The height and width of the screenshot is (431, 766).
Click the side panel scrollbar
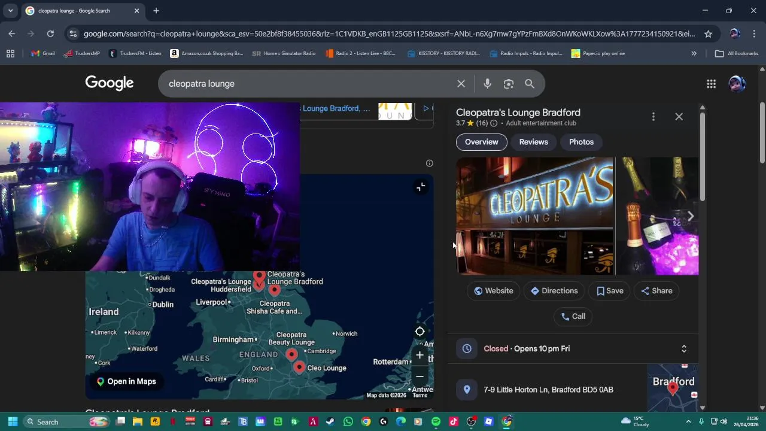[703, 156]
